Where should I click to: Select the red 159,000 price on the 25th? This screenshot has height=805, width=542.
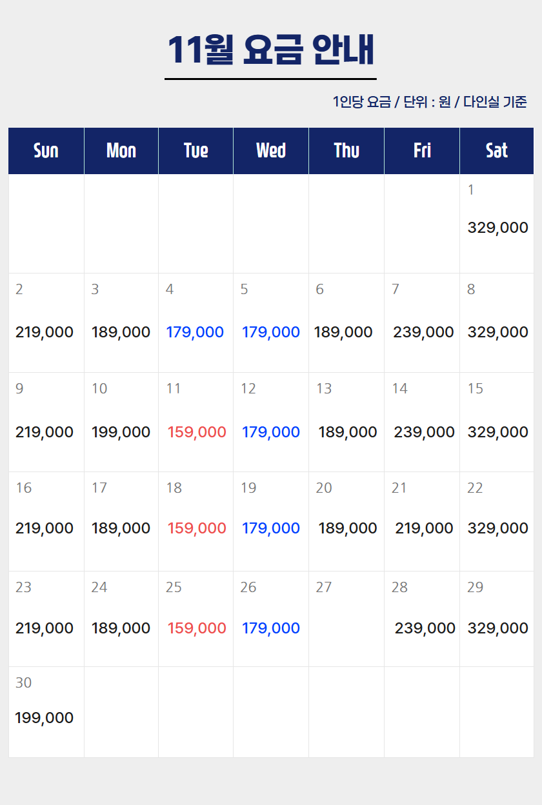(x=197, y=628)
